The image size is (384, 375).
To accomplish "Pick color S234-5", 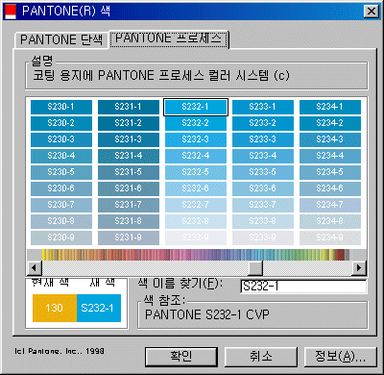I will point(330,172).
